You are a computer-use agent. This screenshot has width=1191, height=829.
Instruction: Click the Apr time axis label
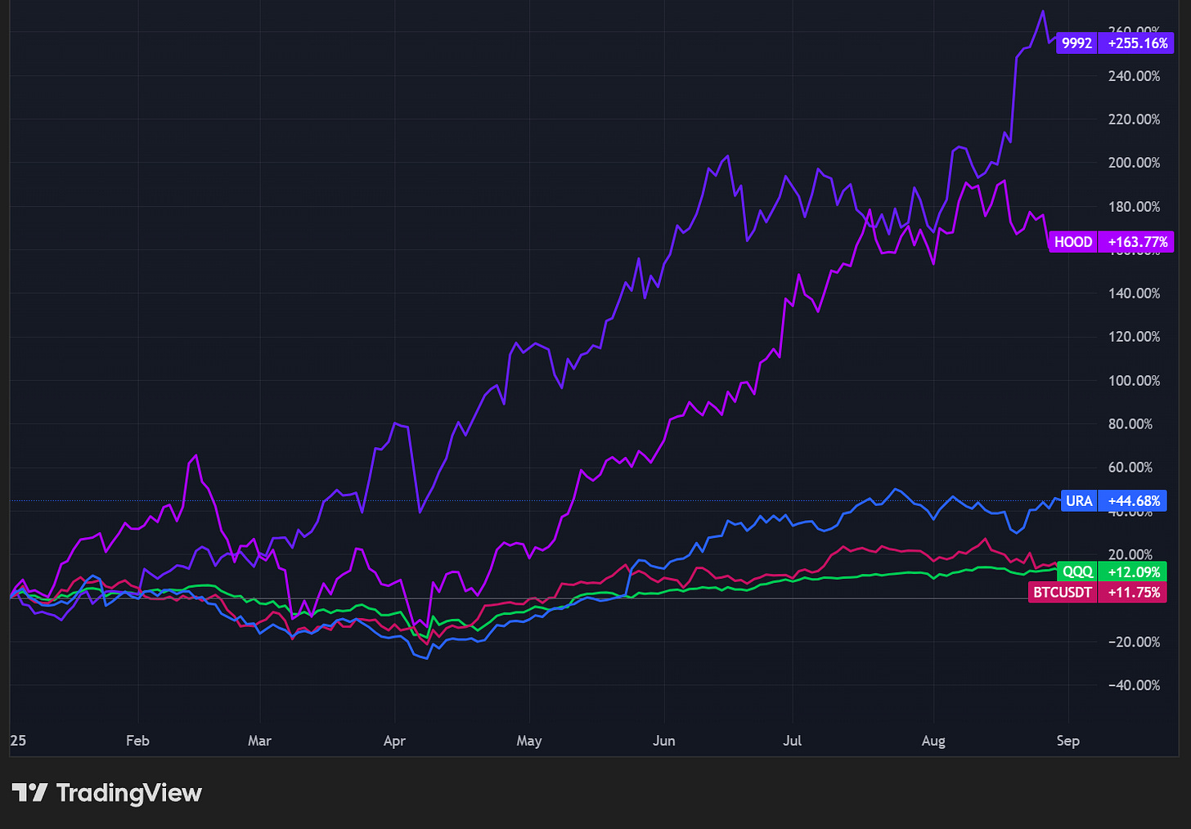click(394, 741)
